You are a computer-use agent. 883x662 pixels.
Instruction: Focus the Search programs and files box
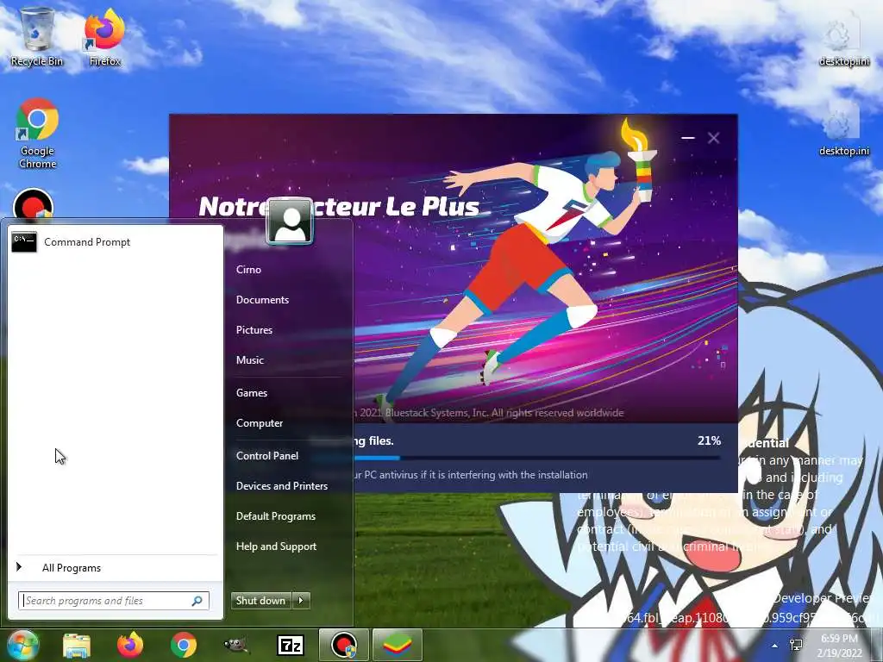click(x=114, y=601)
